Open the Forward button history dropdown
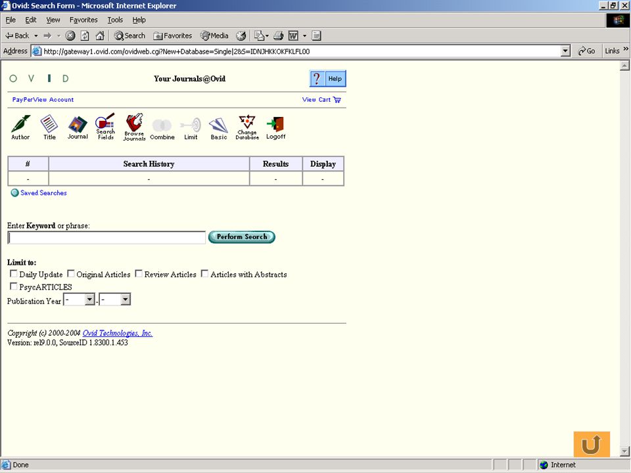Image resolution: width=631 pixels, height=473 pixels. pyautogui.click(x=58, y=35)
